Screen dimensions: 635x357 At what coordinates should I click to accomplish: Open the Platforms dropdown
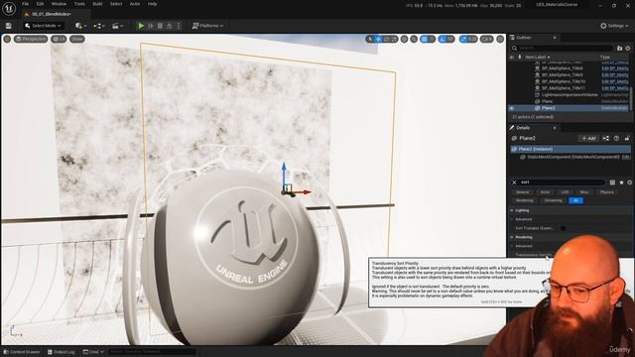207,26
